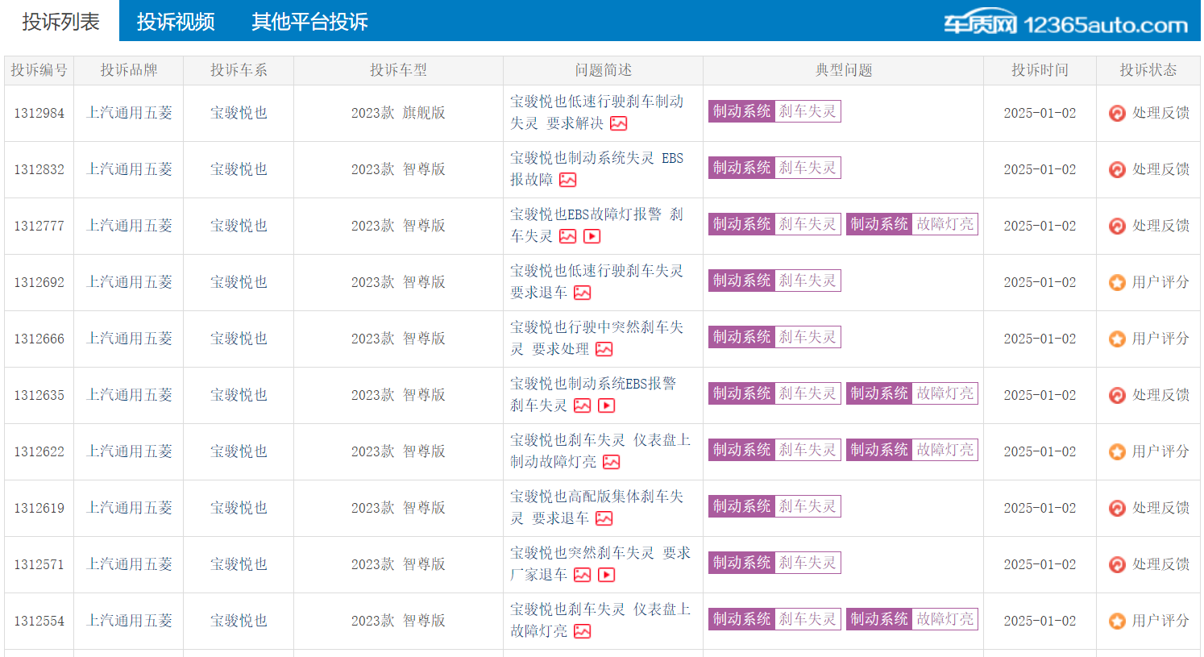Click 制动系统 故障灯亮 tag in row 1312777
This screenshot has height=657, width=1204.
pyautogui.click(x=912, y=224)
